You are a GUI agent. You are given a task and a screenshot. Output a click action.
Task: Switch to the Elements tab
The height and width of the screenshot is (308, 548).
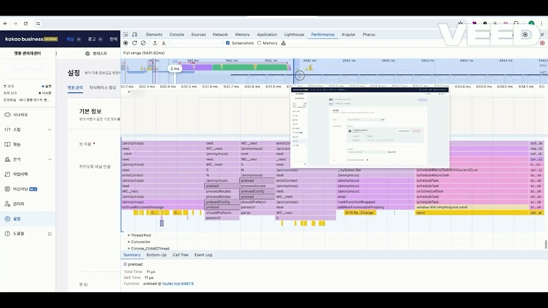click(x=154, y=35)
